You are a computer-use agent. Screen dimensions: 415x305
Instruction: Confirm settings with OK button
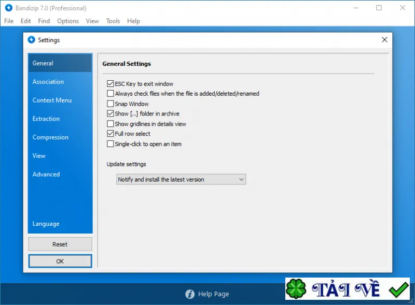[60, 261]
